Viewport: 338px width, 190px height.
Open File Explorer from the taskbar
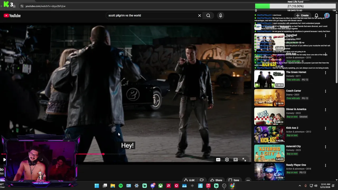click(x=113, y=186)
